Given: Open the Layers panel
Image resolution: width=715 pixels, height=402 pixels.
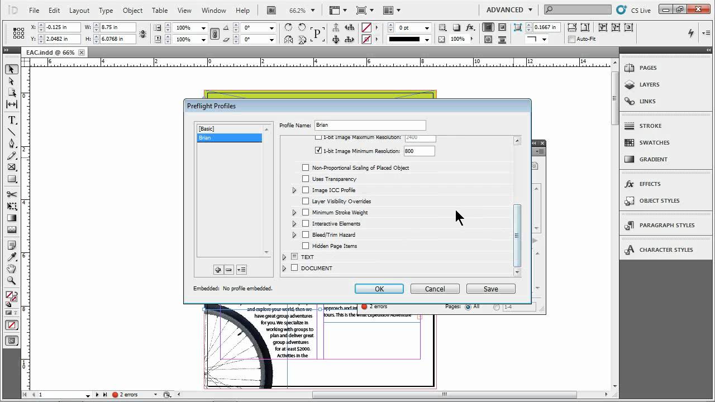Looking at the screenshot, I should tap(649, 84).
